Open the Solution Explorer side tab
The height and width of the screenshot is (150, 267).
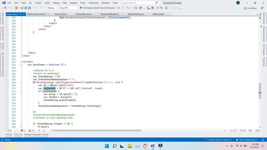coord(264,34)
